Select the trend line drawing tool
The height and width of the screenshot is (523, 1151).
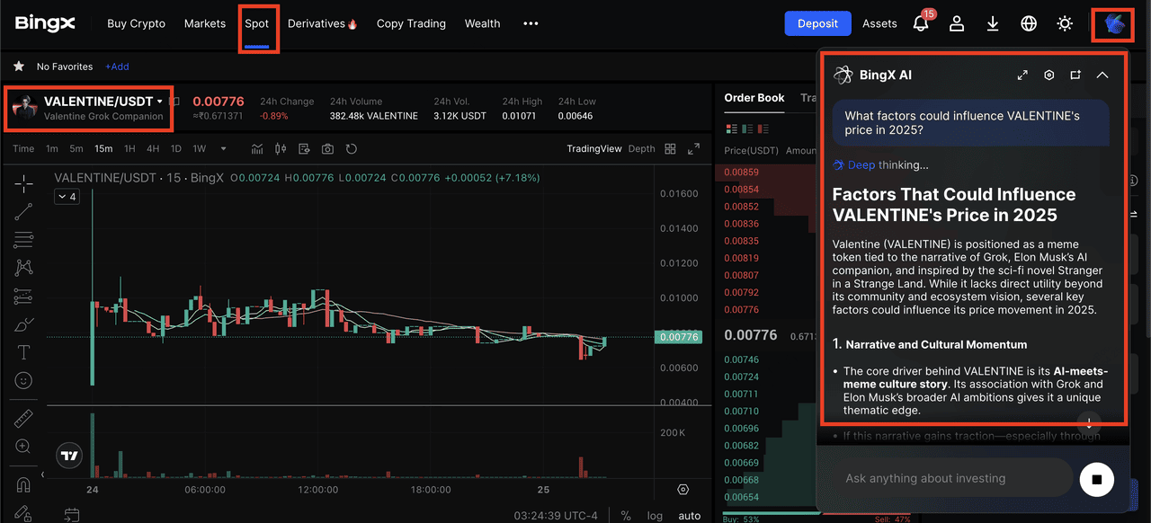(x=24, y=212)
